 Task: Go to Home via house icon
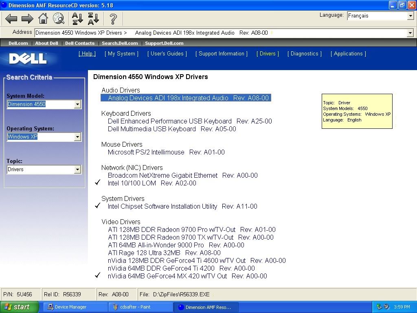[43, 19]
